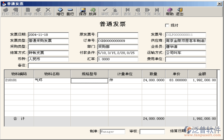The height and width of the screenshot is (140, 224).
Task: Click the 发票类型 field showing 普通采购发票
Action: pyautogui.click(x=48, y=41)
